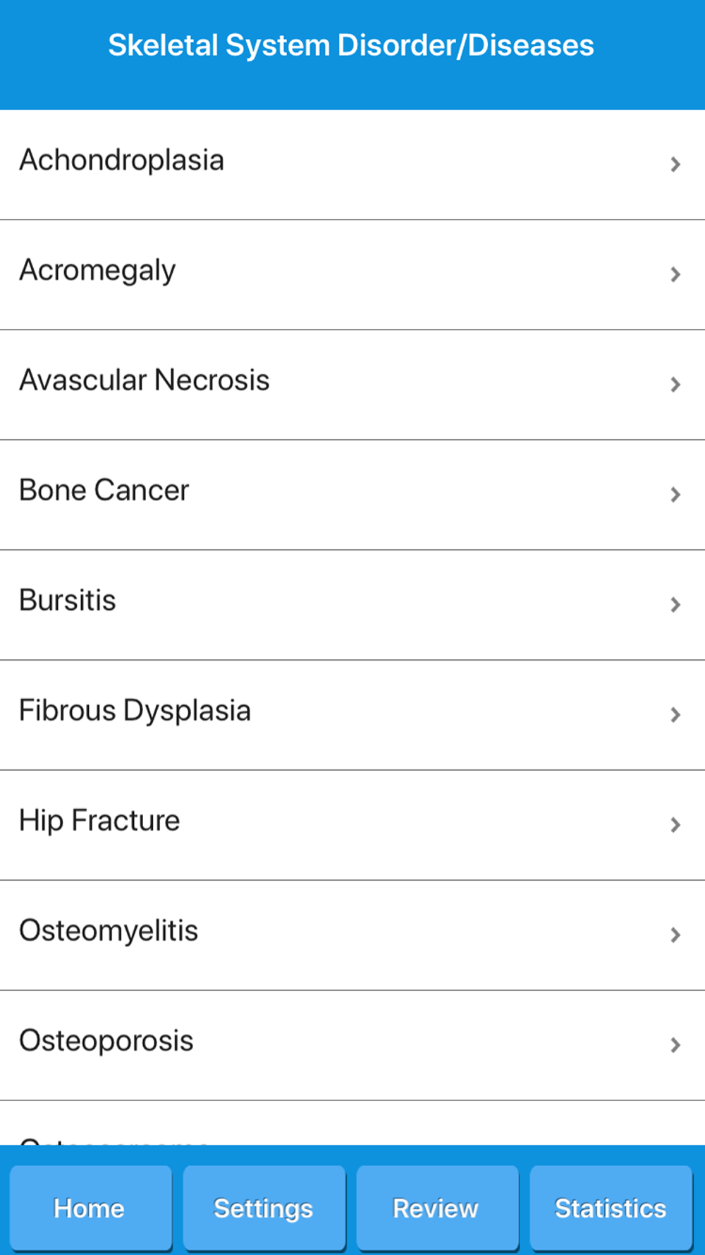Select Acromegaly from the list
The width and height of the screenshot is (705, 1255).
click(x=97, y=271)
